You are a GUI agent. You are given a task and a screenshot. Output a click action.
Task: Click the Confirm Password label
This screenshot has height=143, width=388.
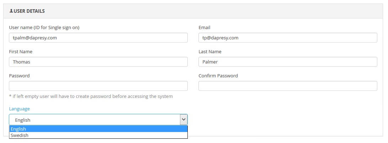pos(218,76)
